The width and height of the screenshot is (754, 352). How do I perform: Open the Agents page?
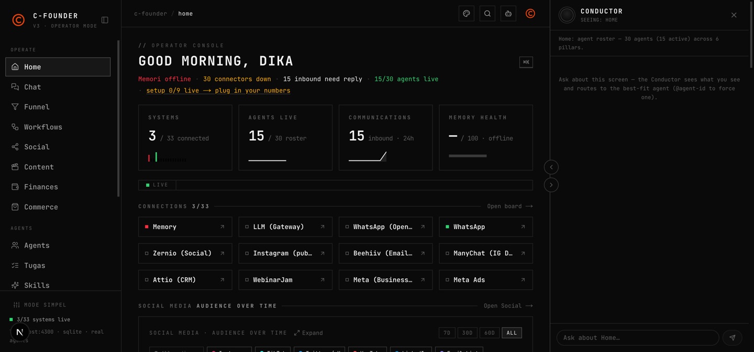(x=58, y=245)
